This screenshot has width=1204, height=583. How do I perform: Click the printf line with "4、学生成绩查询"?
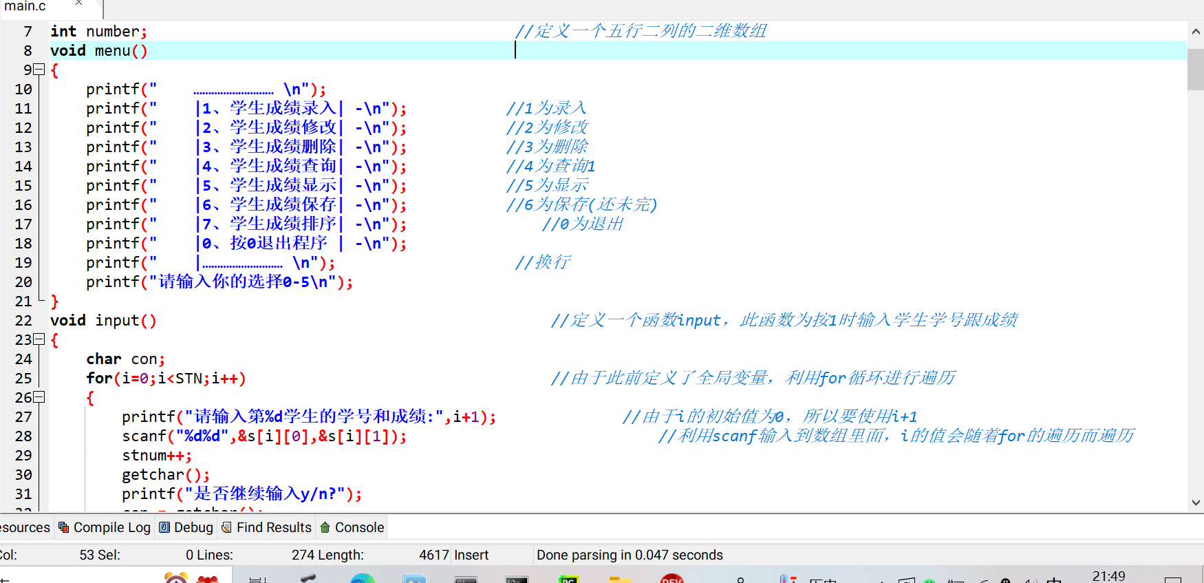246,167
